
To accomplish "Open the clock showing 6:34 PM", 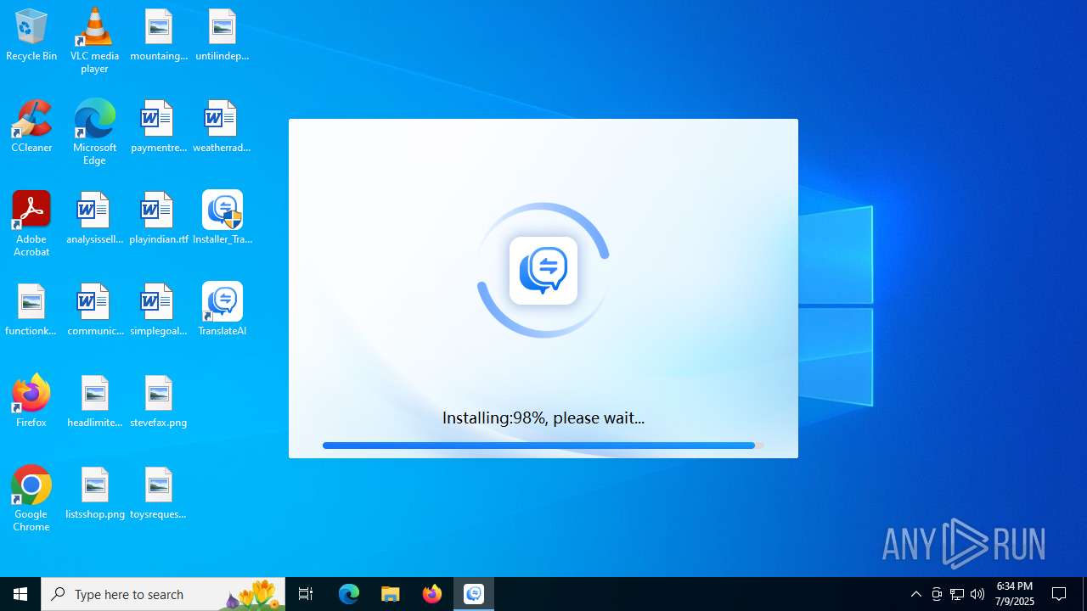I will (x=1015, y=594).
